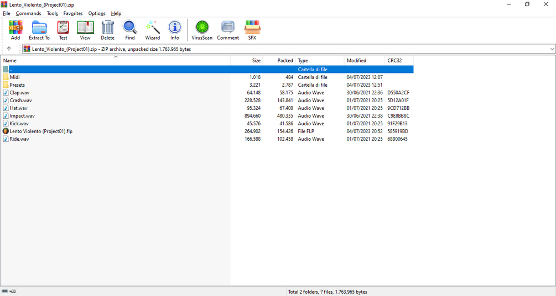Click the size value 45.576
556x296 pixels.
tap(254, 124)
